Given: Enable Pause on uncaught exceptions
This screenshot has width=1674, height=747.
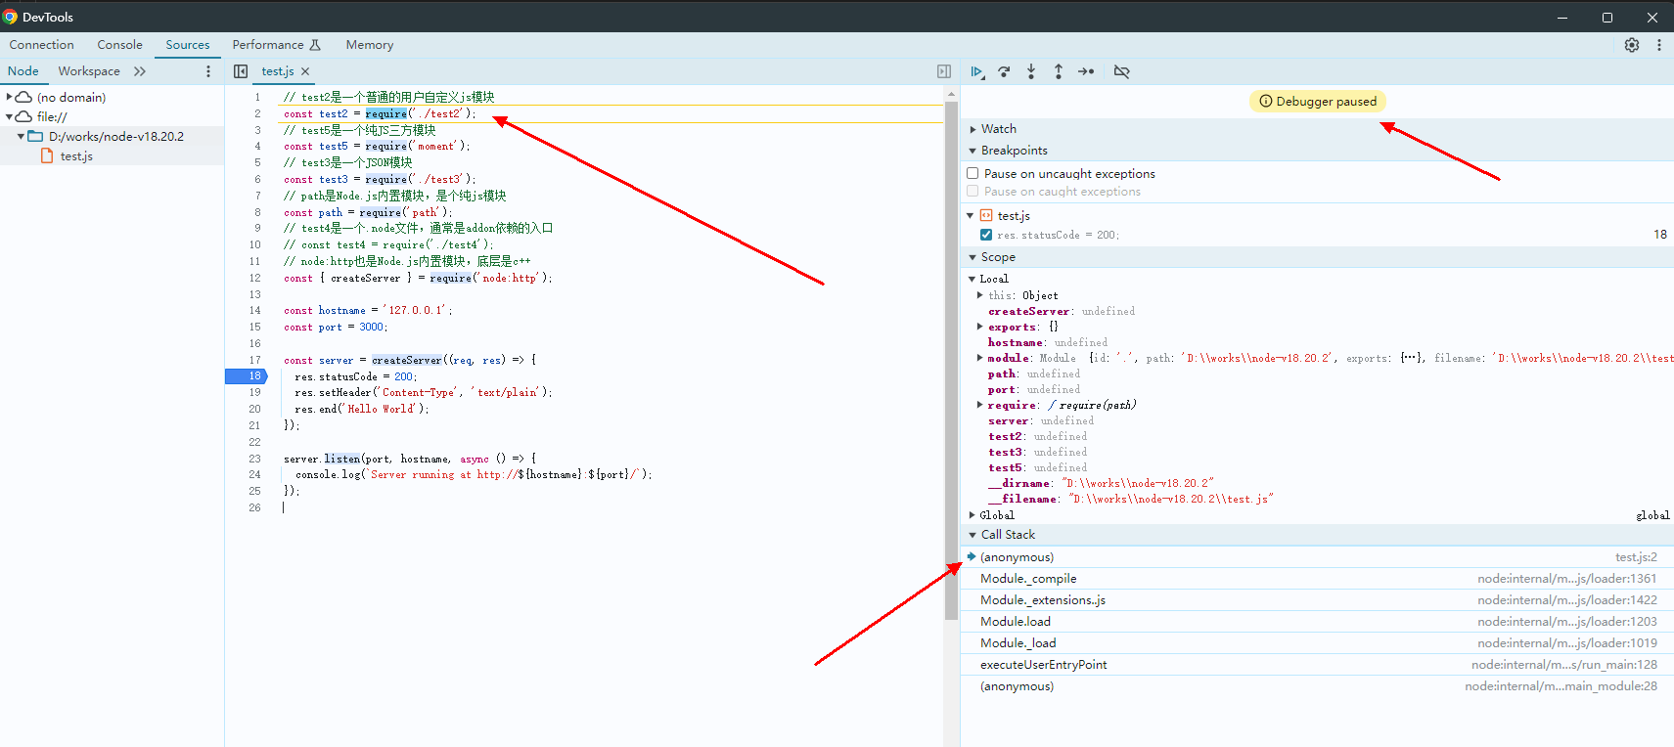Looking at the screenshot, I should [x=973, y=174].
